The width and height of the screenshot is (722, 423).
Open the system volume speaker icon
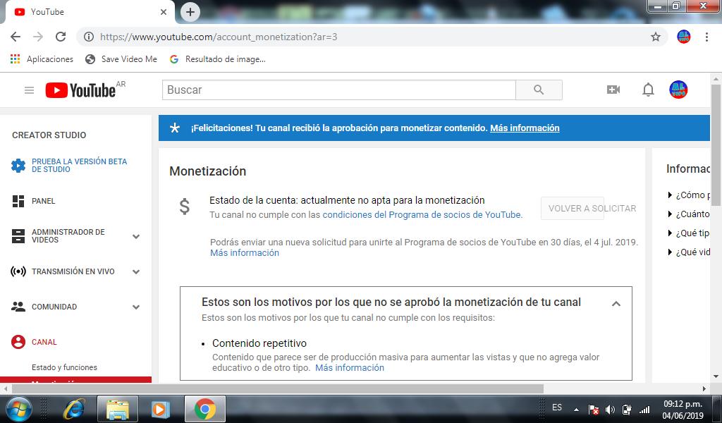coord(610,410)
